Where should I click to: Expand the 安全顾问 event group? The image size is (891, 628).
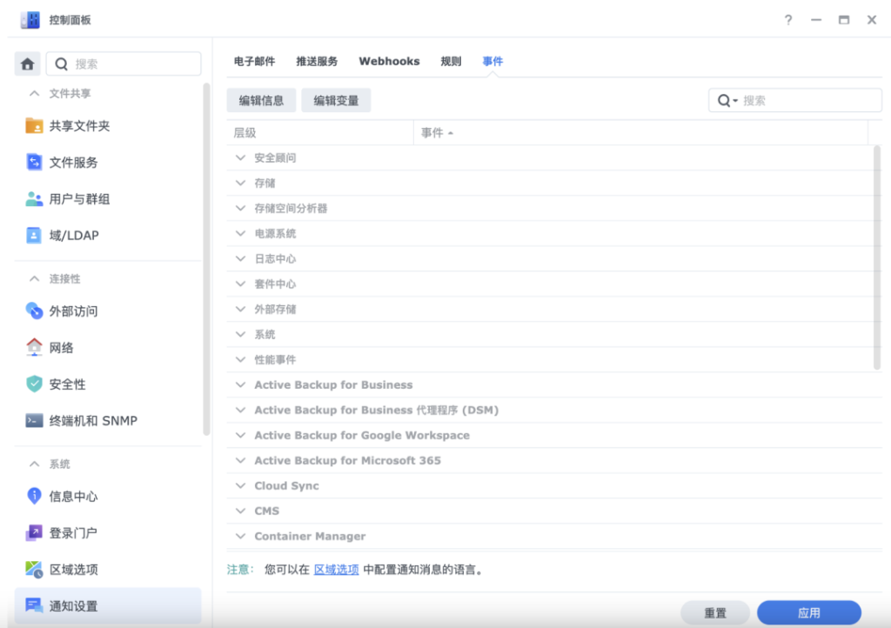[241, 158]
